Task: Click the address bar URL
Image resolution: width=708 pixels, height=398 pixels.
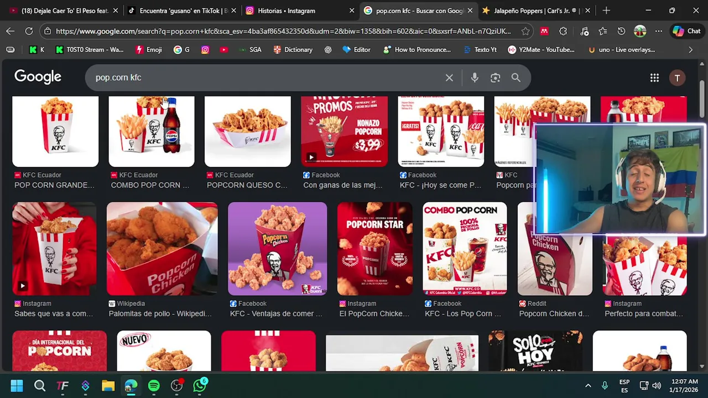Action: 283,32
